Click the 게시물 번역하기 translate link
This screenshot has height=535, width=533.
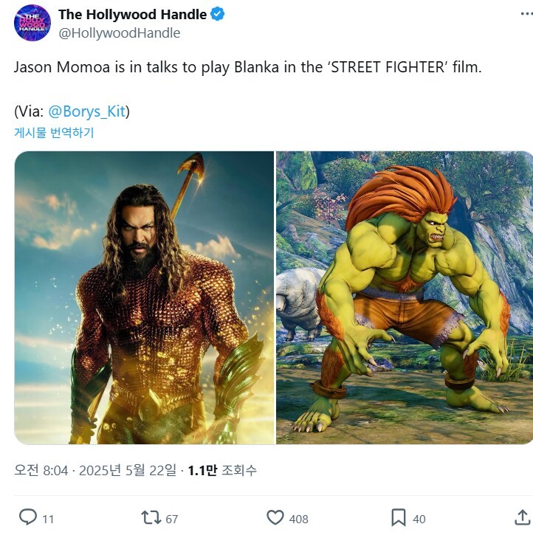[54, 132]
